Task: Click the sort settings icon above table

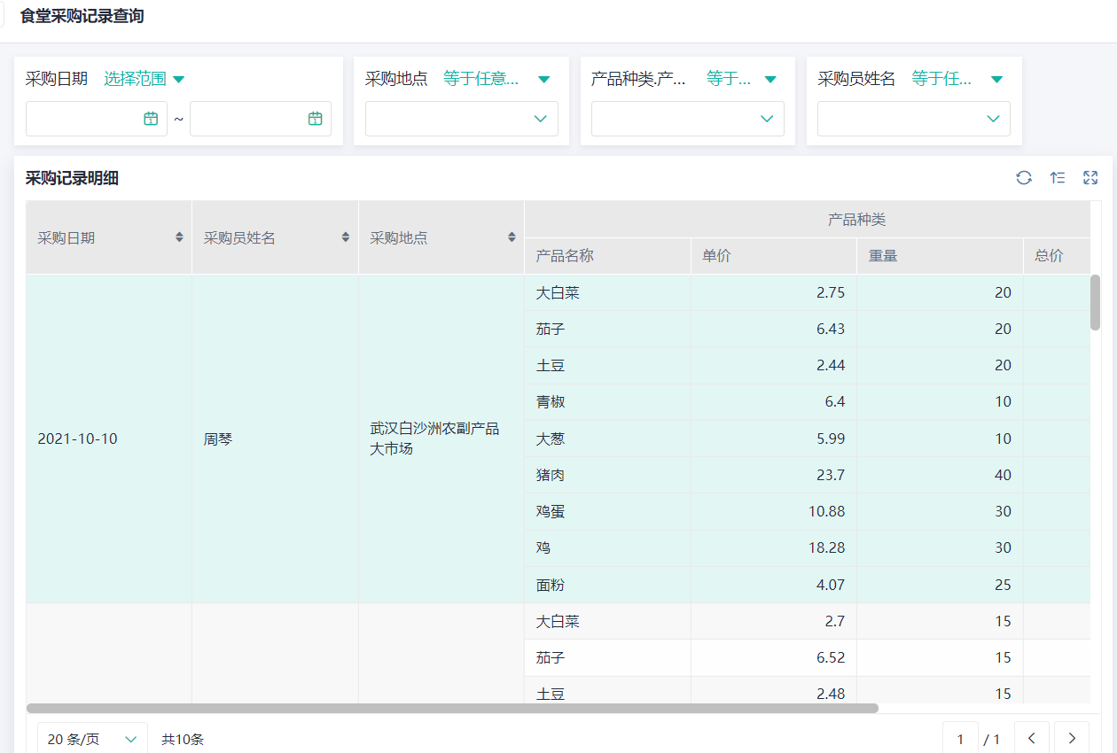Action: pyautogui.click(x=1058, y=178)
